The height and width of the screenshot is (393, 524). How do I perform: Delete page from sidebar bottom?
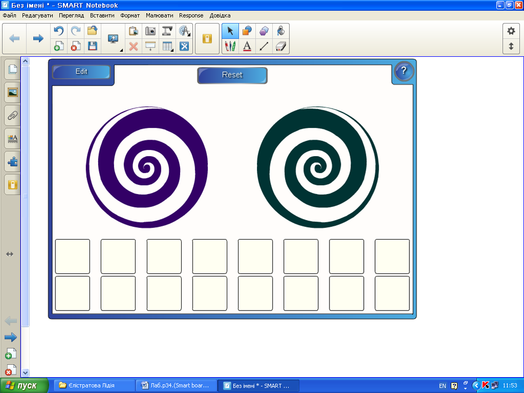[11, 370]
